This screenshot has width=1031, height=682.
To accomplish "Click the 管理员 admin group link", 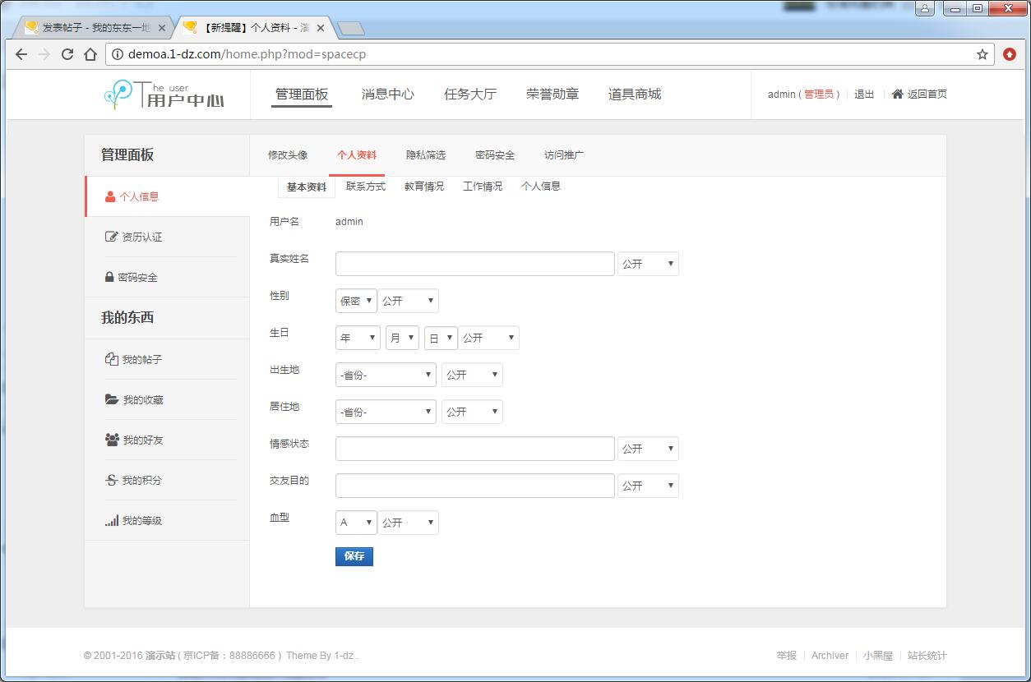I will 819,94.
